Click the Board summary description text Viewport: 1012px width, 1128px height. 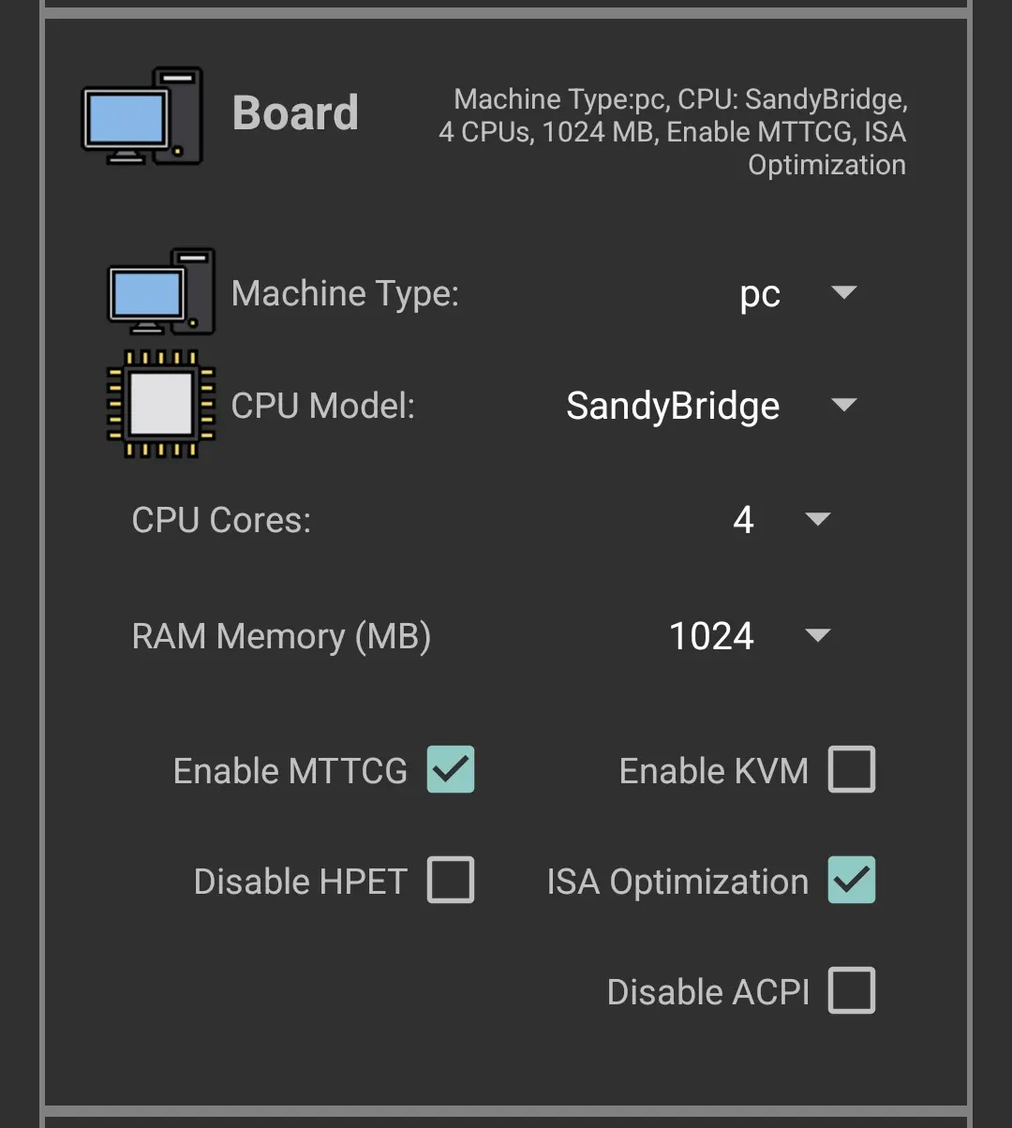click(673, 132)
